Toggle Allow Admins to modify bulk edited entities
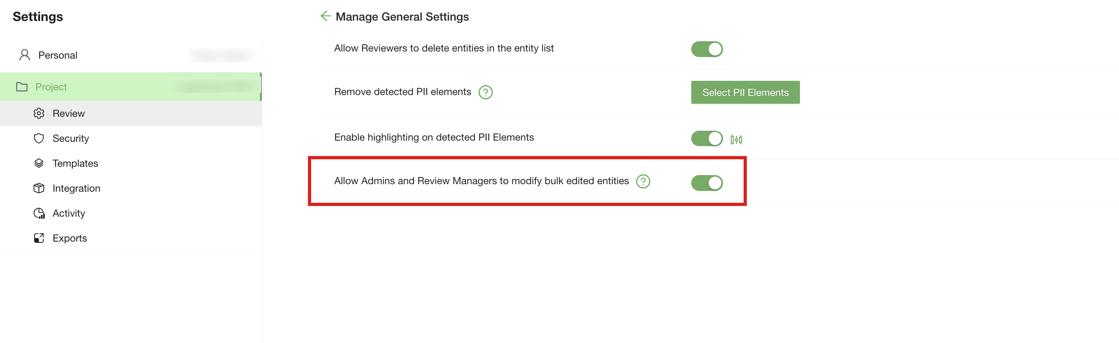This screenshot has width=1119, height=343. pyautogui.click(x=707, y=183)
